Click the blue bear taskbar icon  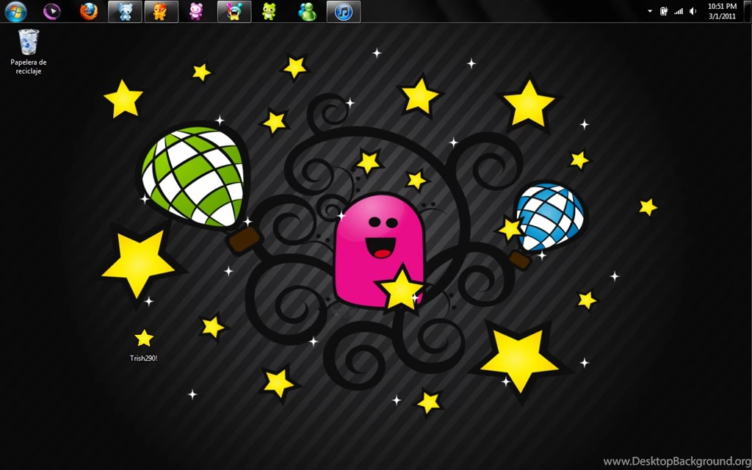point(125,11)
